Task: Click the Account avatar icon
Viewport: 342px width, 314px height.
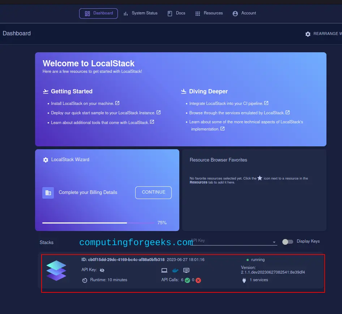Action: [x=235, y=14]
